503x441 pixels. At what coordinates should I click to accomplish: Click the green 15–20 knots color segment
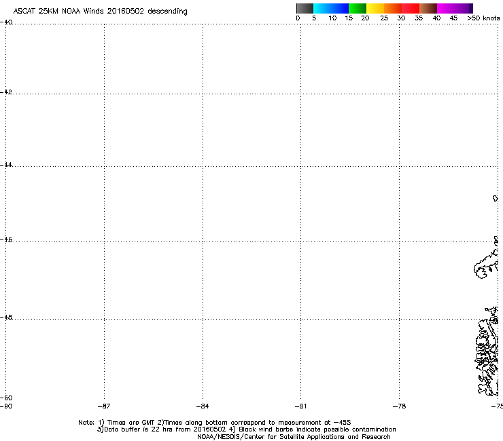coord(358,8)
